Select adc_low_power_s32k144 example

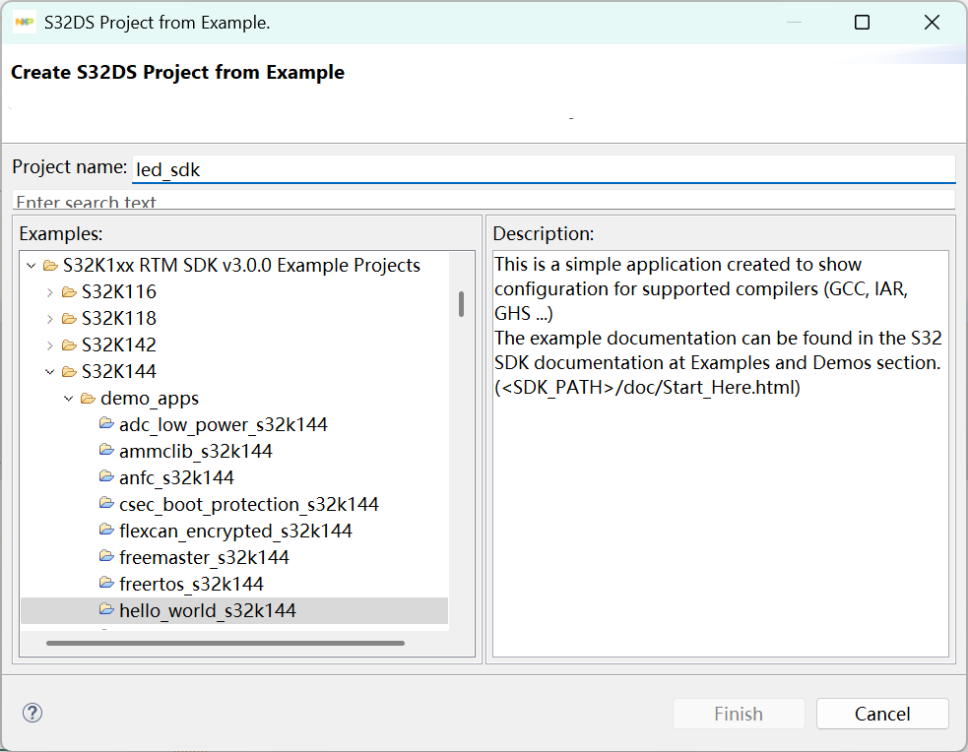[223, 425]
